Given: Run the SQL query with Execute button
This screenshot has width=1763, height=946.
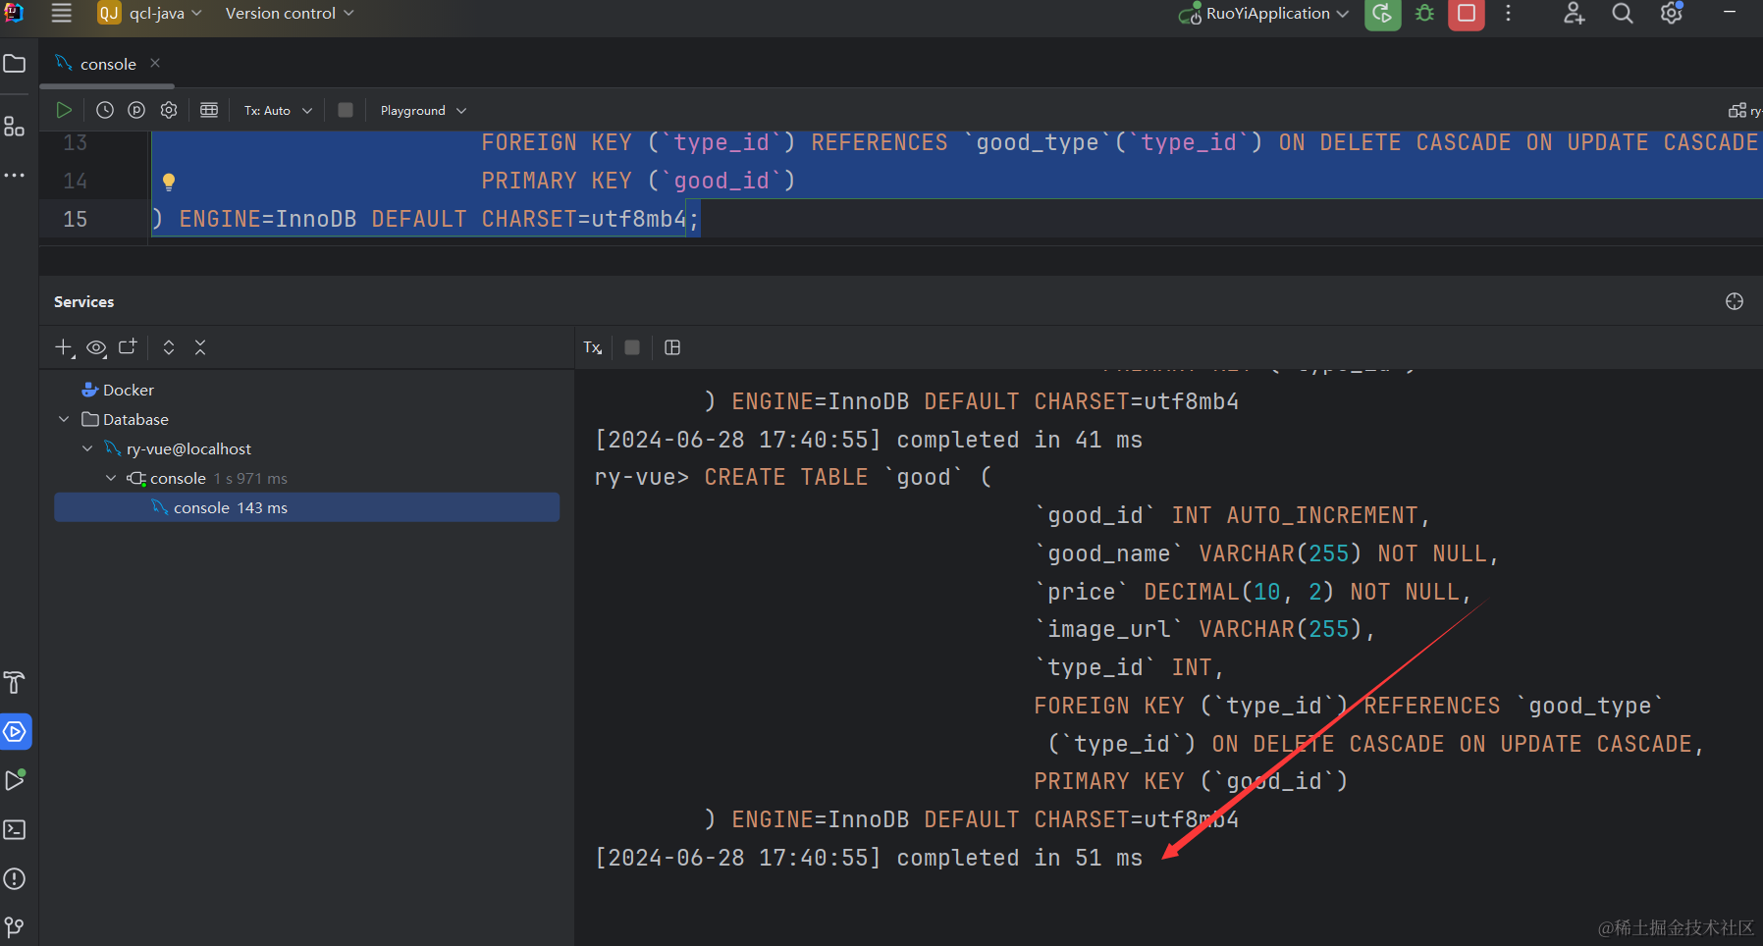Looking at the screenshot, I should [64, 110].
